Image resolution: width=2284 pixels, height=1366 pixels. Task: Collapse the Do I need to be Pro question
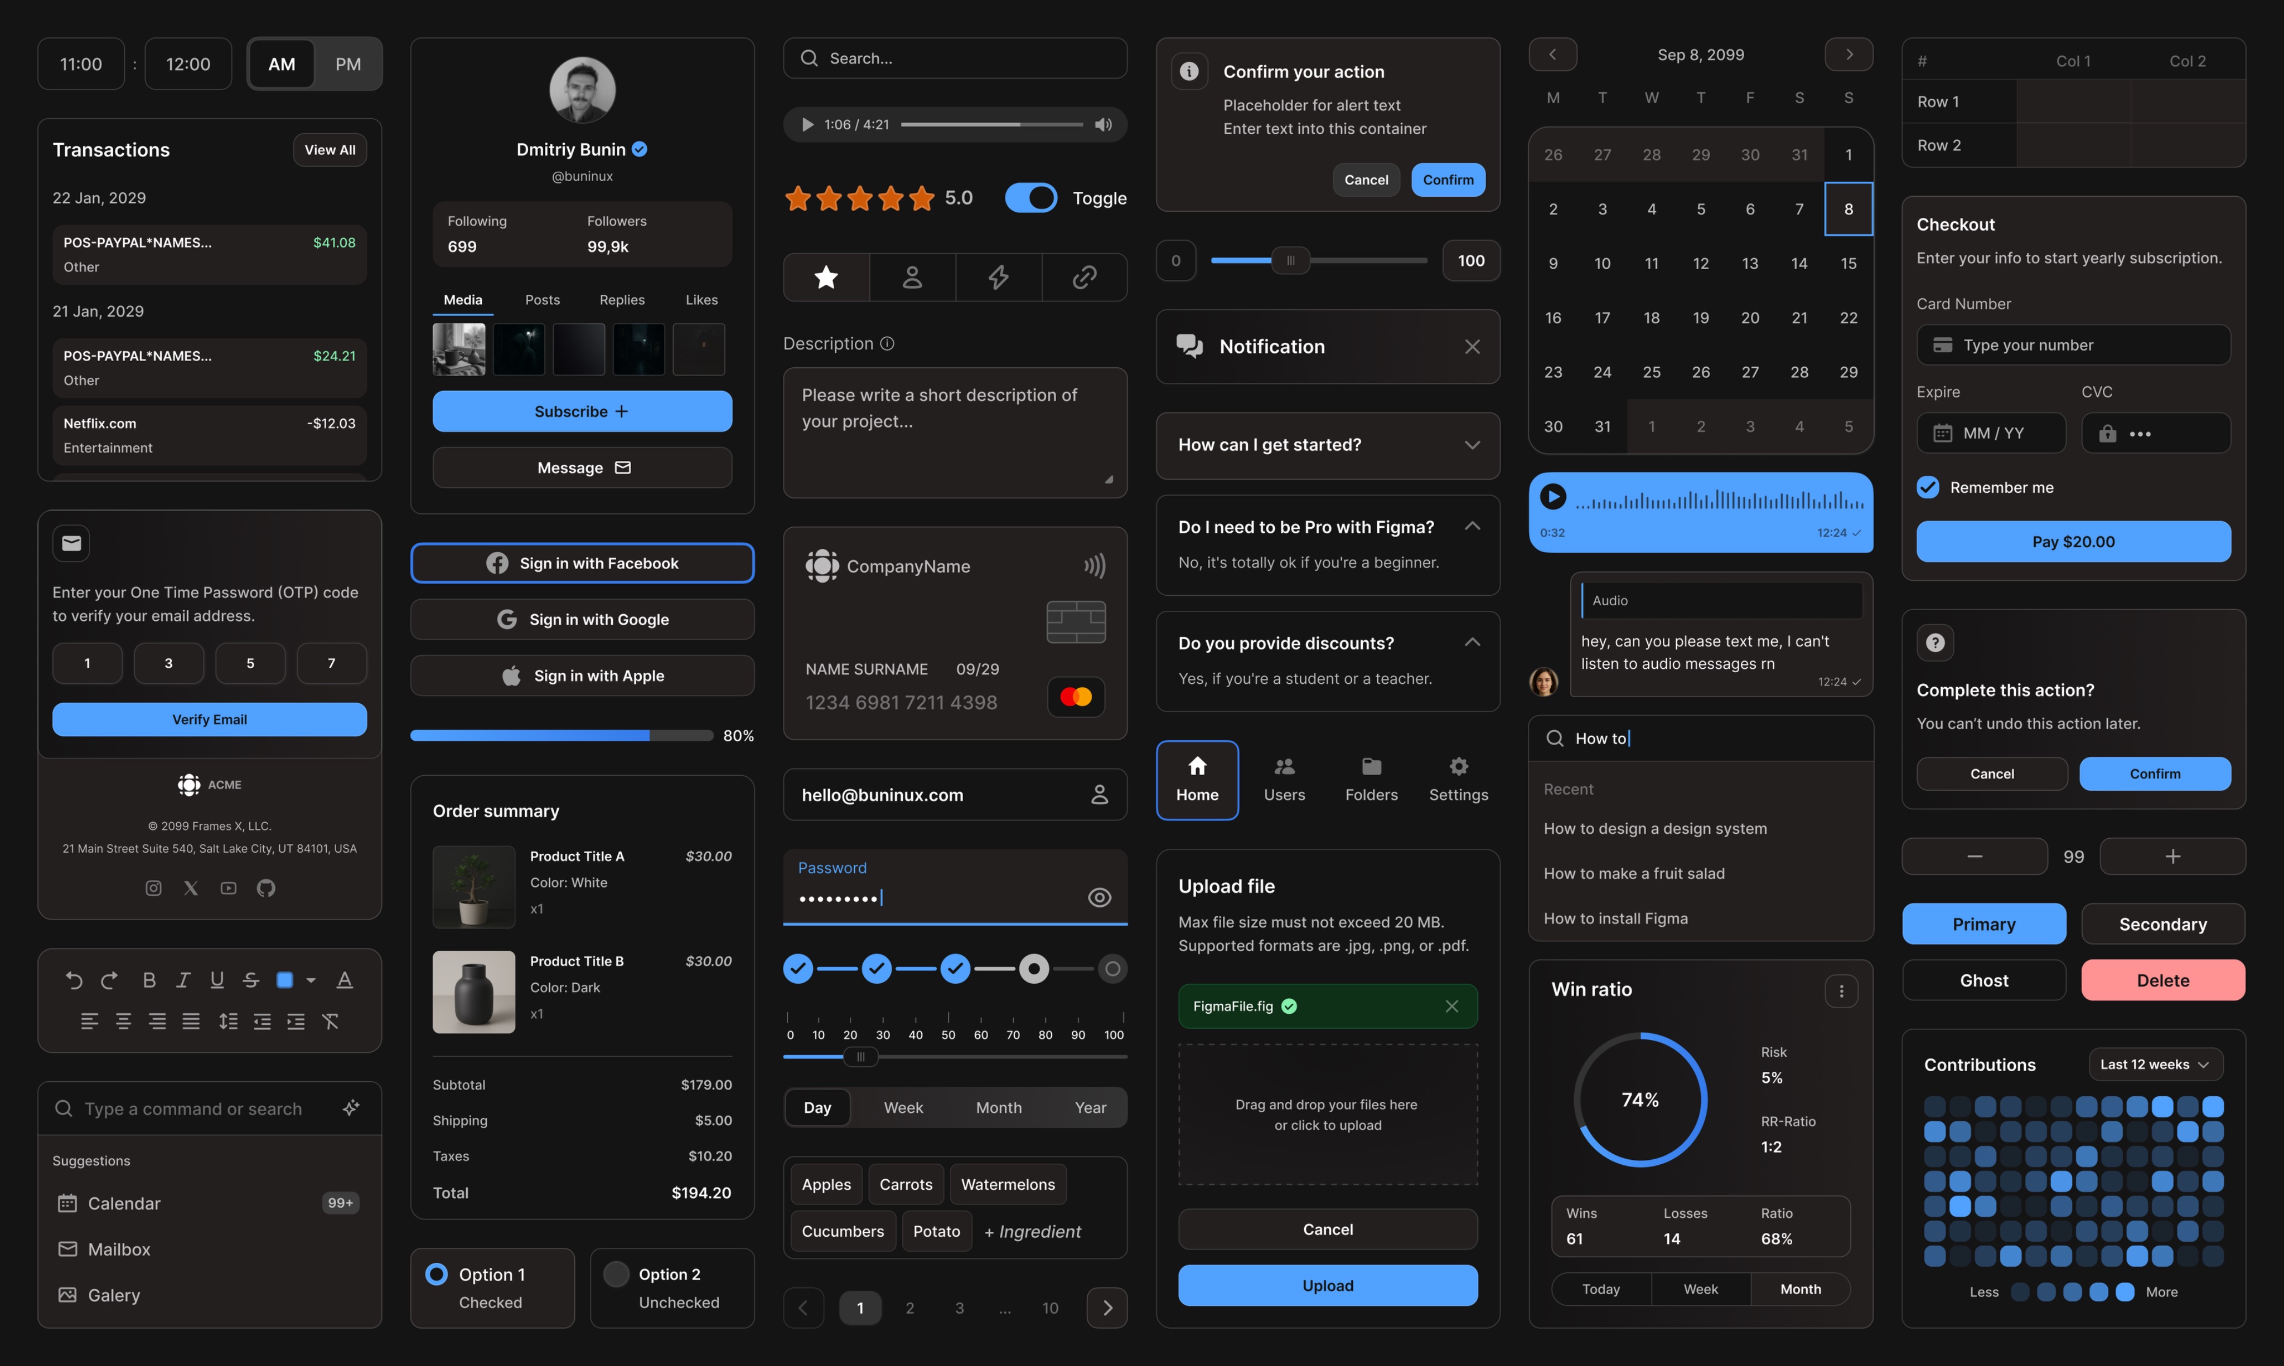1472,527
